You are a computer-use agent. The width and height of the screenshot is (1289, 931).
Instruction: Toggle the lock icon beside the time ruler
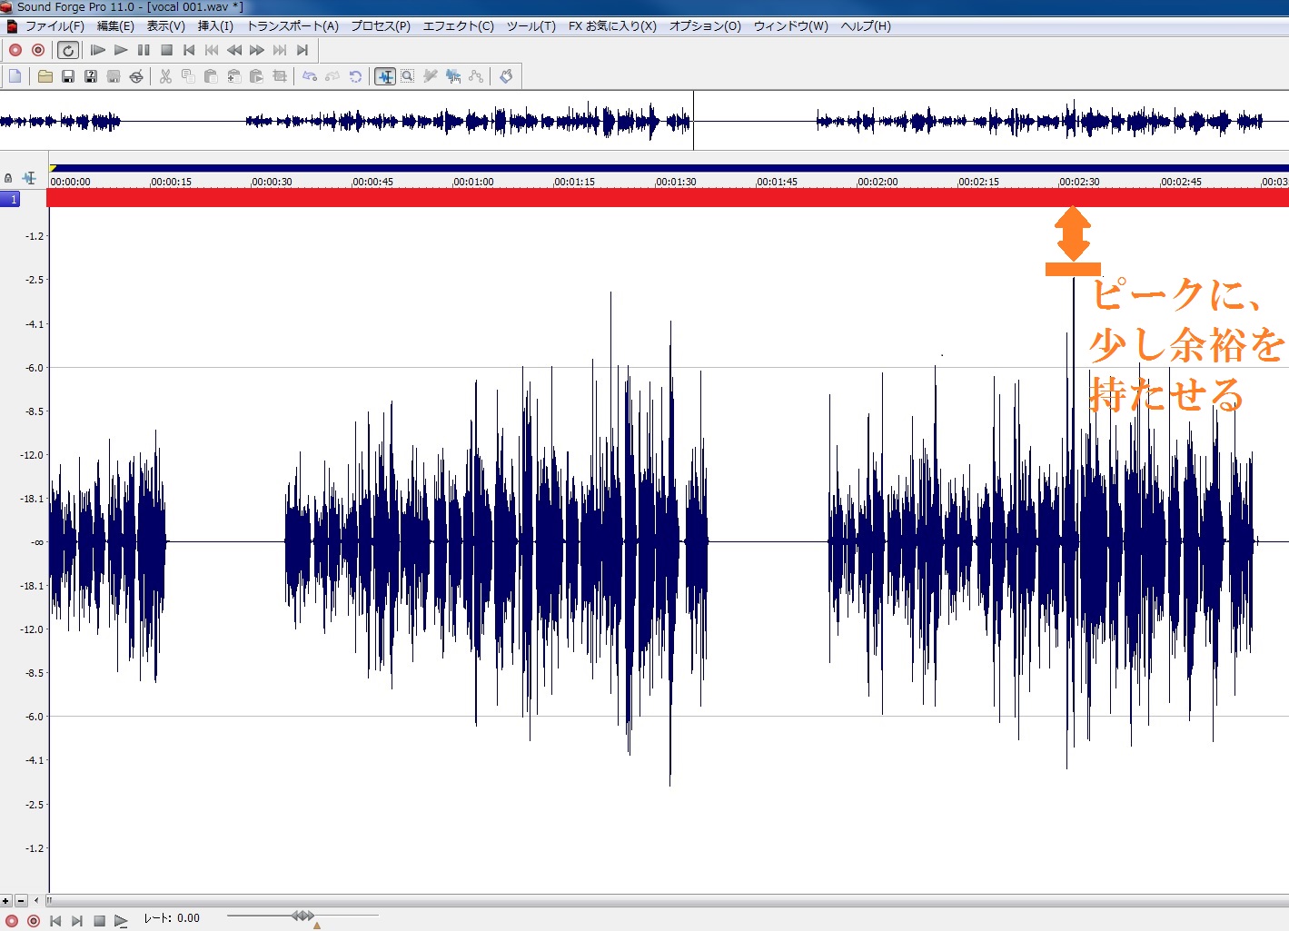pos(8,178)
